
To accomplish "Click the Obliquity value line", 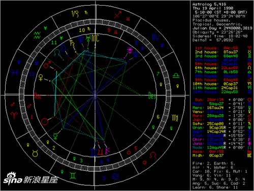I will 217,32.
